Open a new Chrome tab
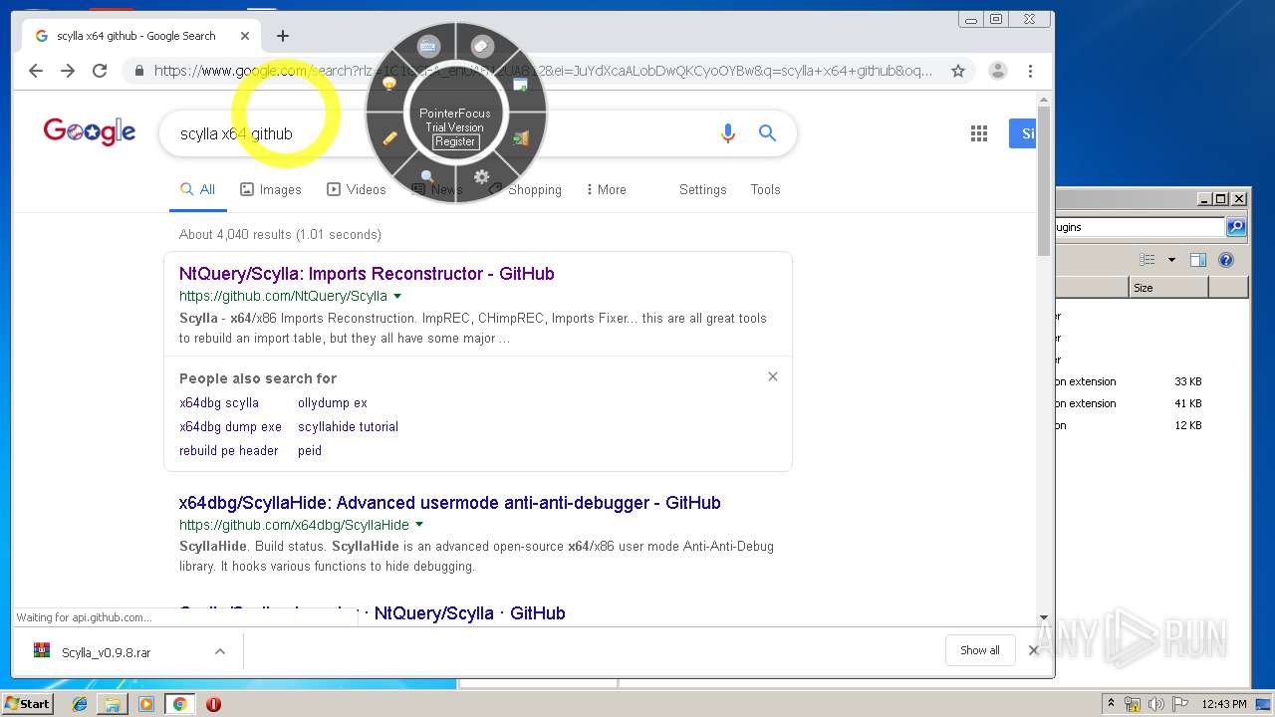 coord(283,36)
